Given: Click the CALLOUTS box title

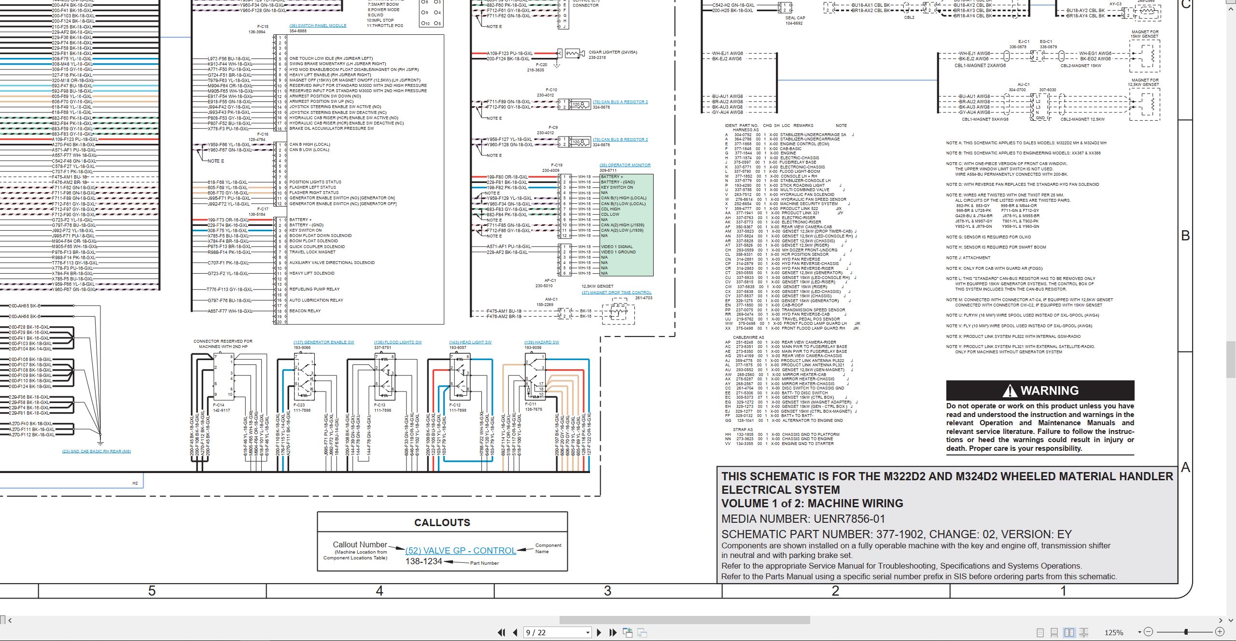Looking at the screenshot, I should (x=442, y=522).
